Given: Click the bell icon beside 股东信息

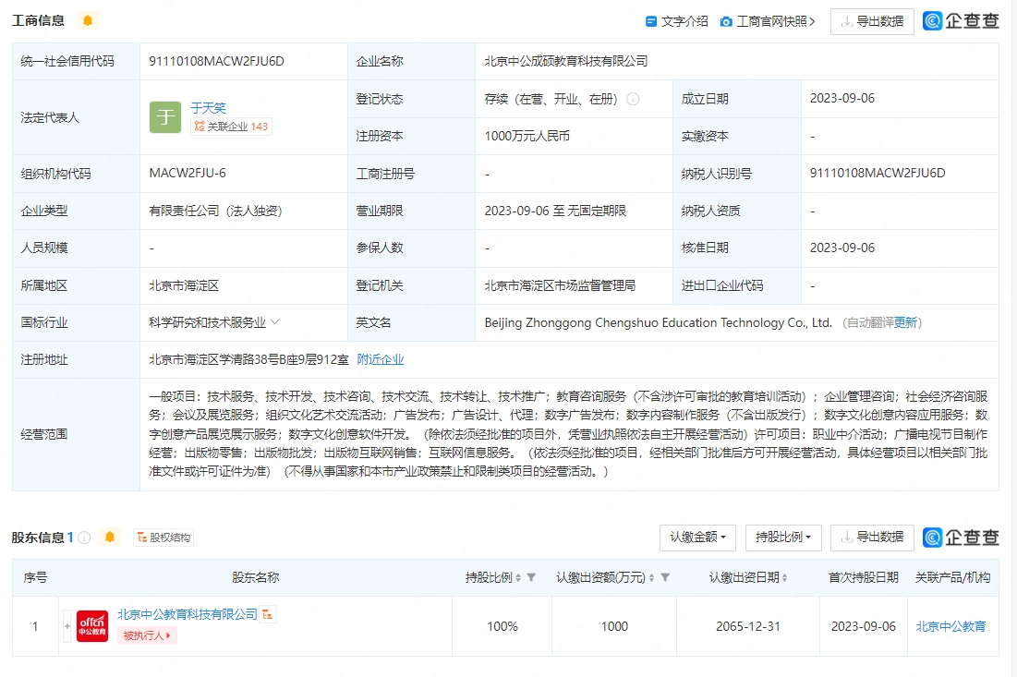Looking at the screenshot, I should click(x=110, y=537).
